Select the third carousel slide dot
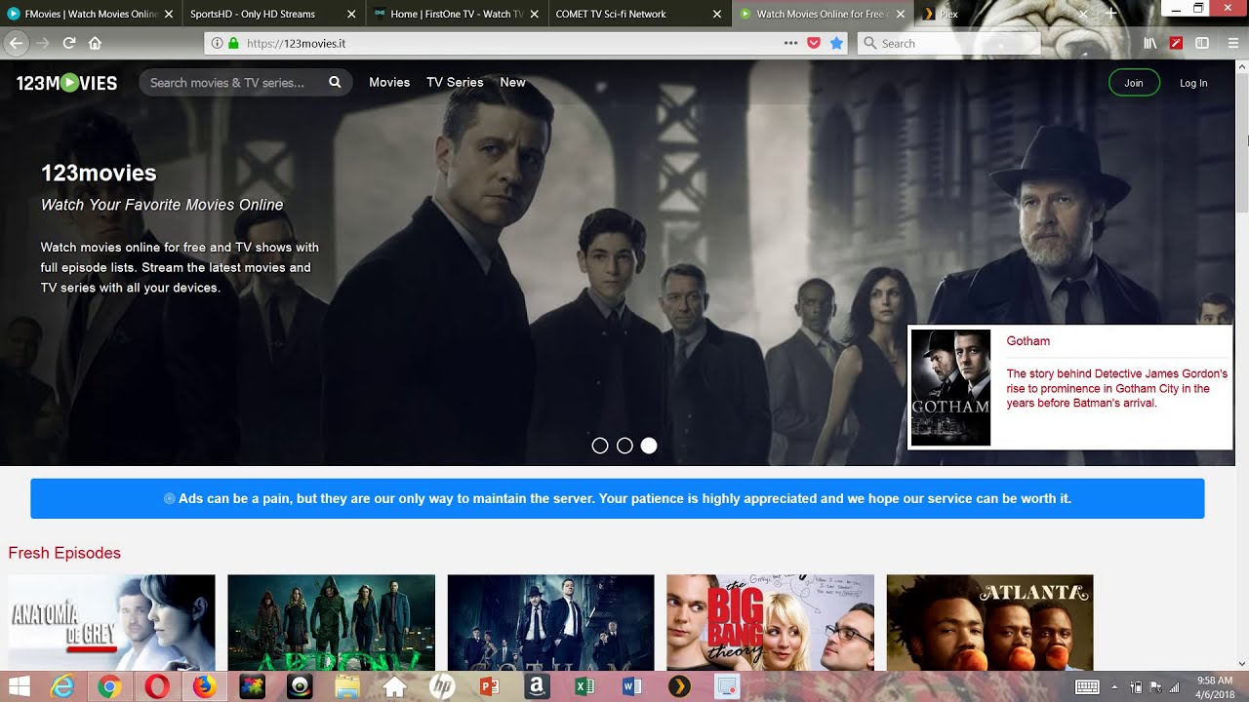 pyautogui.click(x=649, y=446)
